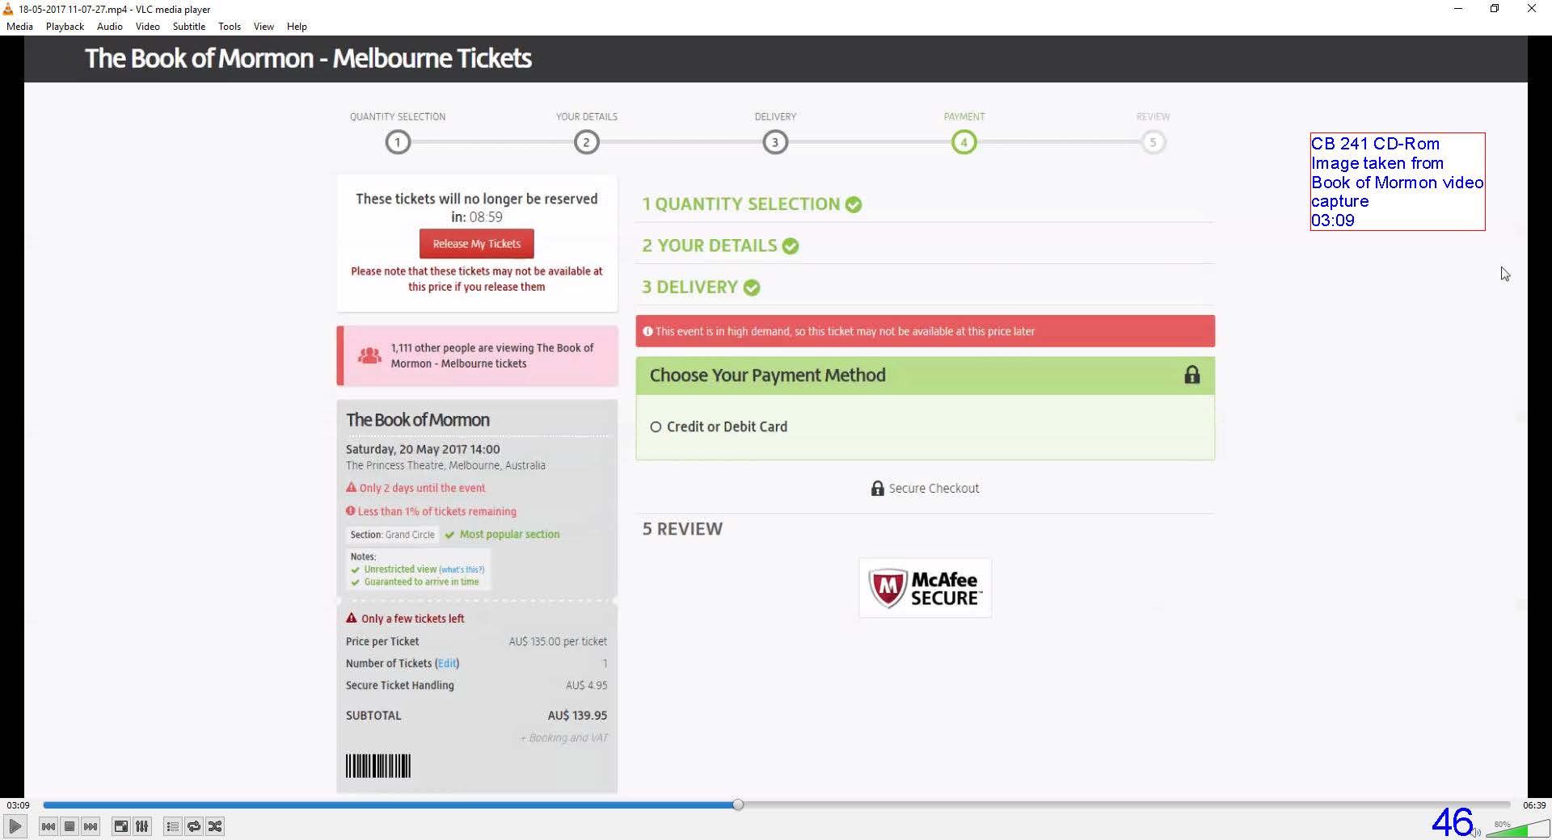The width and height of the screenshot is (1552, 840).
Task: Open the Subtitle menu
Action: tap(188, 26)
